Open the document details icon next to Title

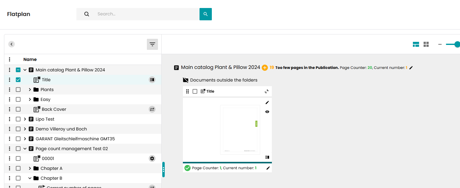pyautogui.click(x=152, y=79)
